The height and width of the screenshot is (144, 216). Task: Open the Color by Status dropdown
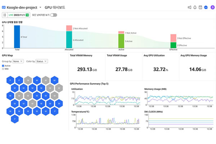click(41, 61)
